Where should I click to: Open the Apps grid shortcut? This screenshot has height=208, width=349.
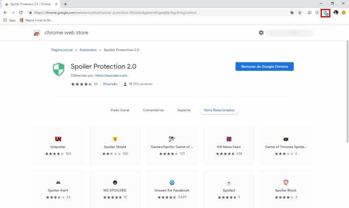point(9,20)
